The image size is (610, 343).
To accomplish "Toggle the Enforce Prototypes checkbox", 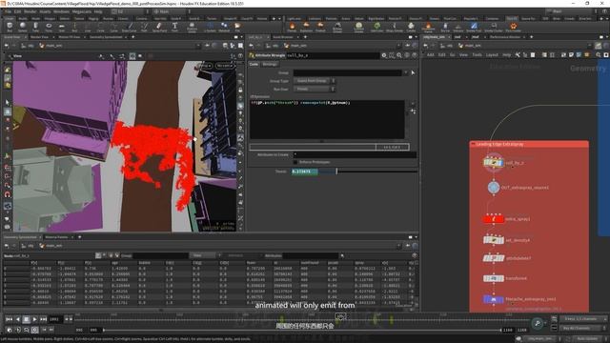I will pyautogui.click(x=295, y=162).
